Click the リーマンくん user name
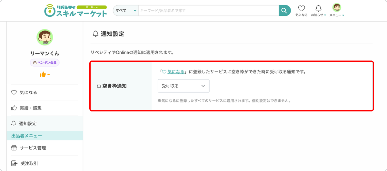Screen dimensions: 387x171 [x=45, y=53]
